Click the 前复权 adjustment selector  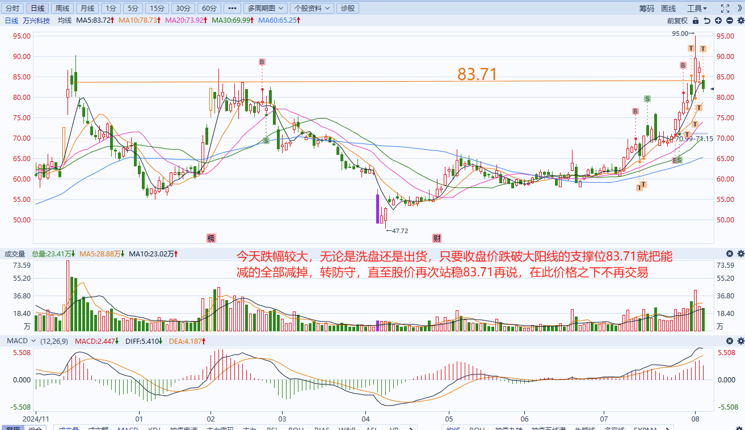pyautogui.click(x=677, y=20)
